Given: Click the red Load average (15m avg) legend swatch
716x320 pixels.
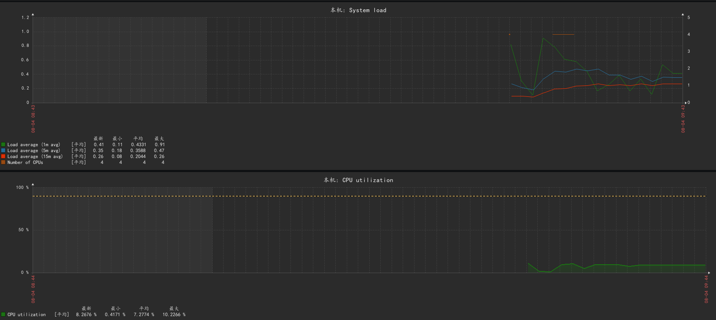Looking at the screenshot, I should coord(3,156).
